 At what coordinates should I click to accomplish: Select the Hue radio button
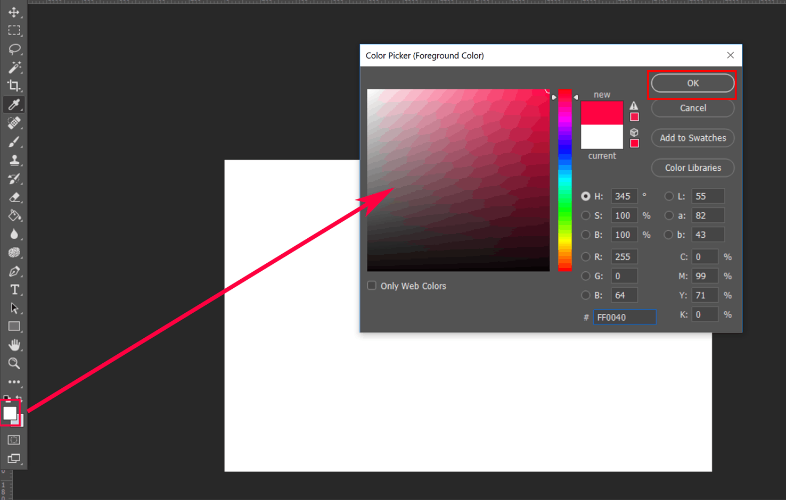point(585,196)
